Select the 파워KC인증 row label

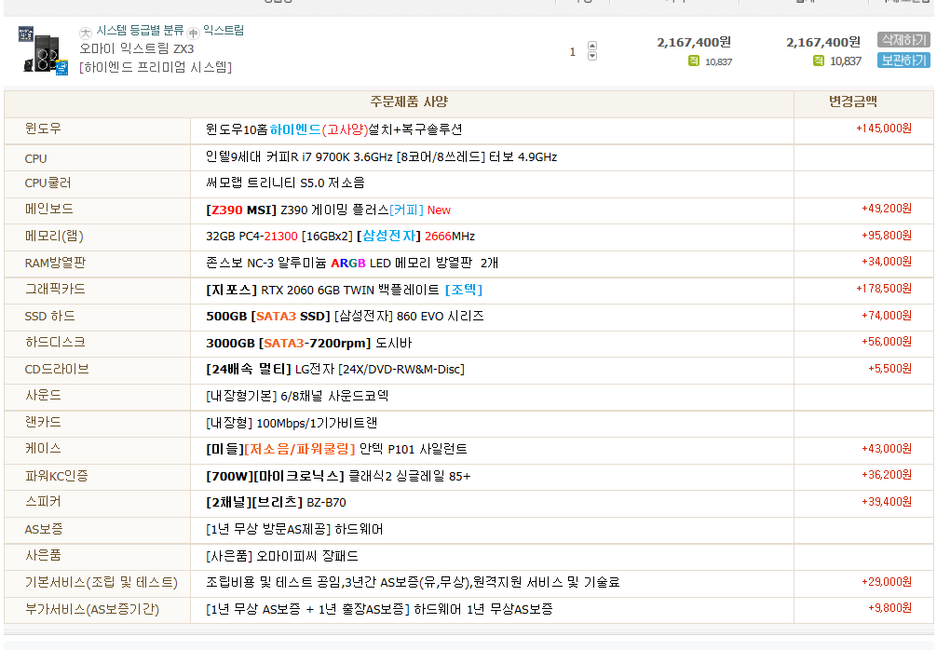56,476
